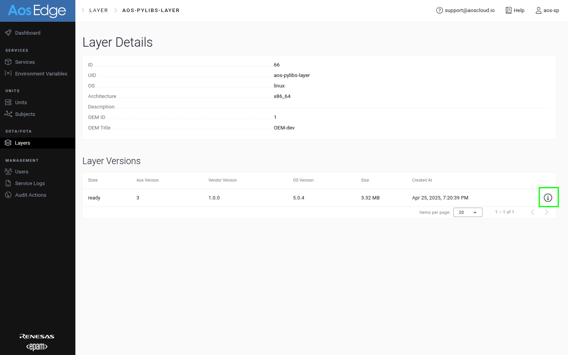Open Users management icon
Screen dimensions: 568x355
(9, 171)
